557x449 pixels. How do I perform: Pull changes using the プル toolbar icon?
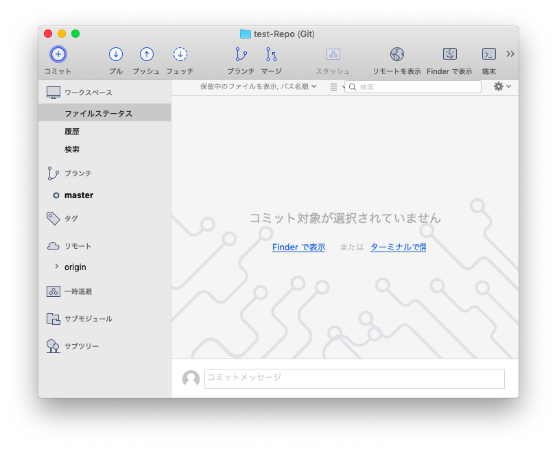(x=115, y=54)
